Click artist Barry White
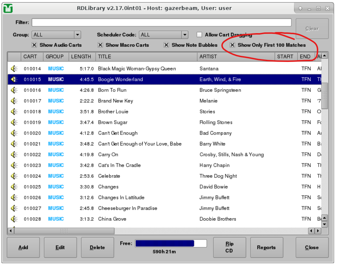Screen dimensions: 337x265 pyautogui.click(x=212, y=144)
